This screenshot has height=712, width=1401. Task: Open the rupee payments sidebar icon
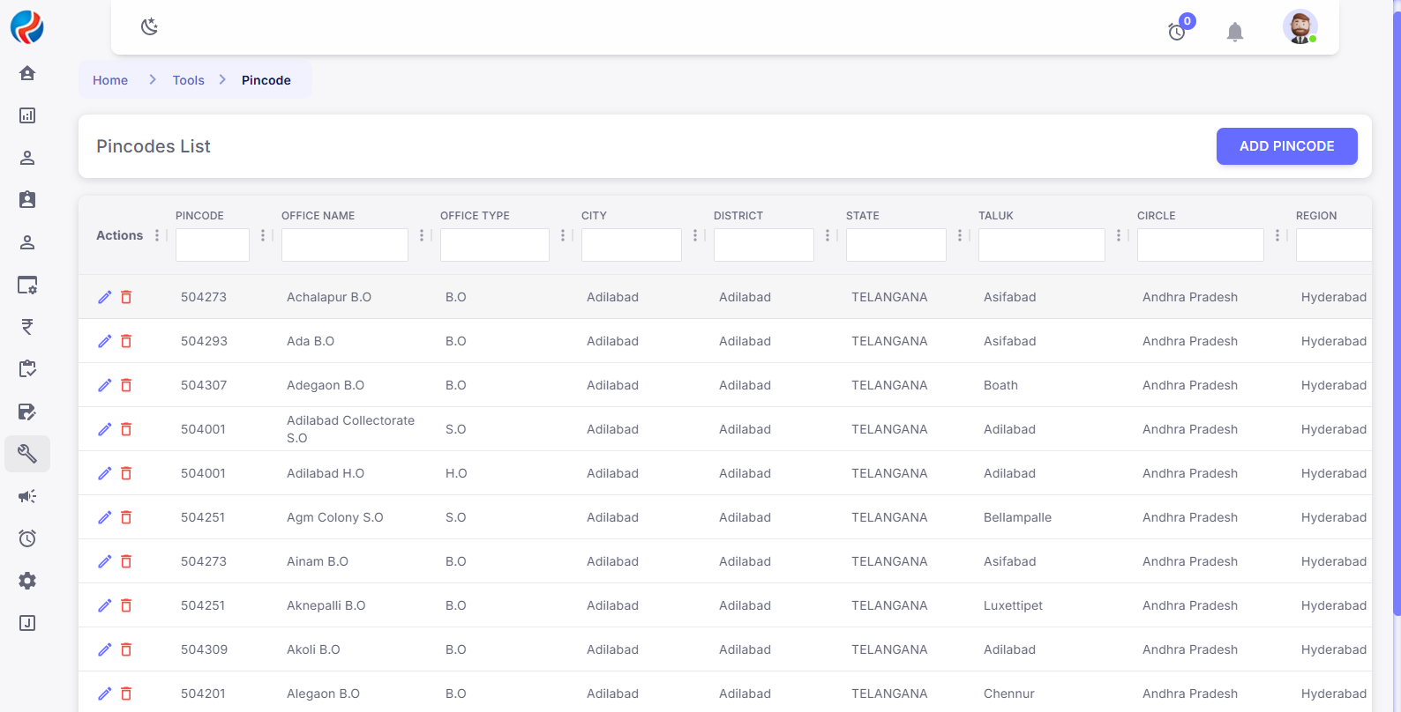pyautogui.click(x=27, y=327)
